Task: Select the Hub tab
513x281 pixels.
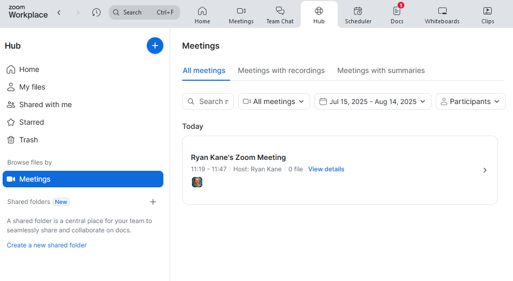Action: click(319, 16)
